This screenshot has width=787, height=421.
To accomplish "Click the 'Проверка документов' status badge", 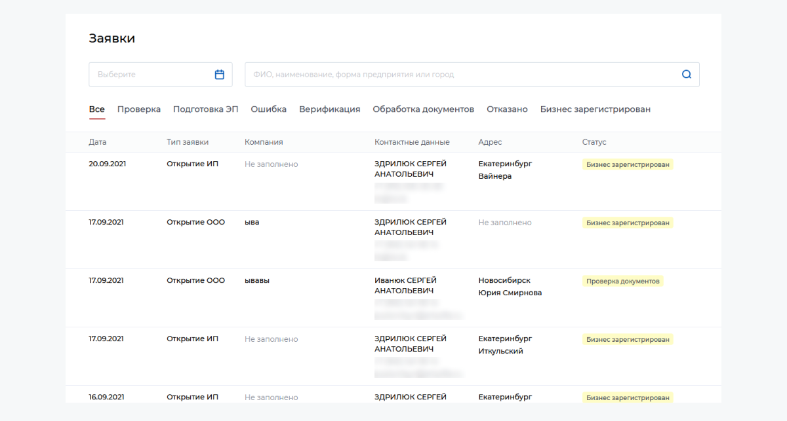I will tap(622, 281).
